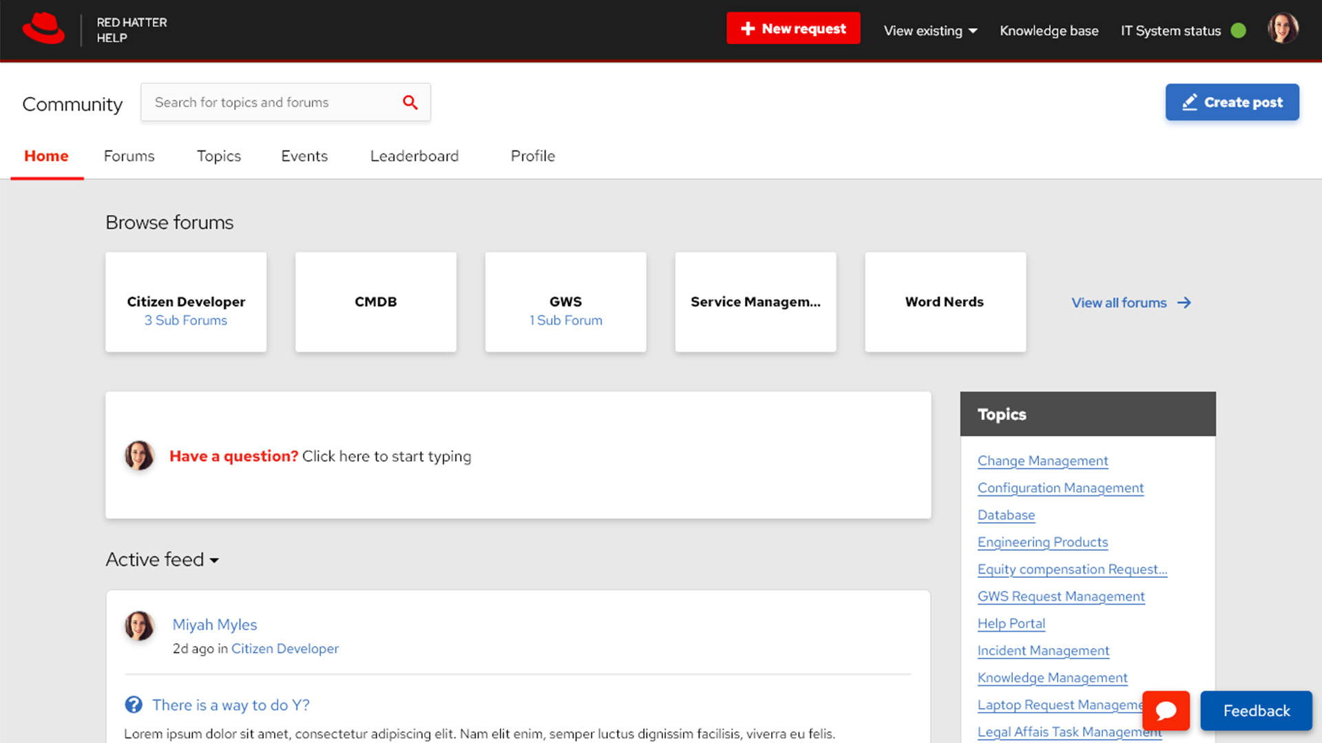Image resolution: width=1322 pixels, height=743 pixels.
Task: Open Knowledge base in the top bar
Action: coord(1049,31)
